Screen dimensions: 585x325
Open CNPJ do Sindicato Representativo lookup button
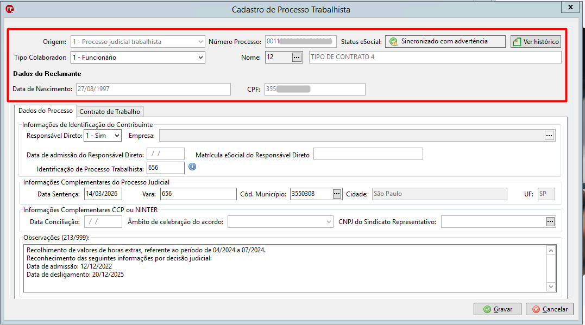(x=550, y=222)
